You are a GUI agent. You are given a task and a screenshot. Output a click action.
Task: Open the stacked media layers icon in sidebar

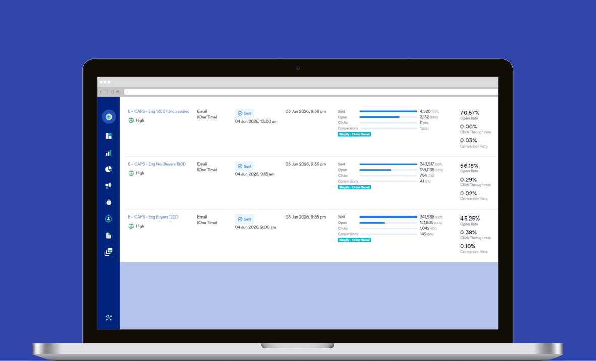tap(109, 252)
